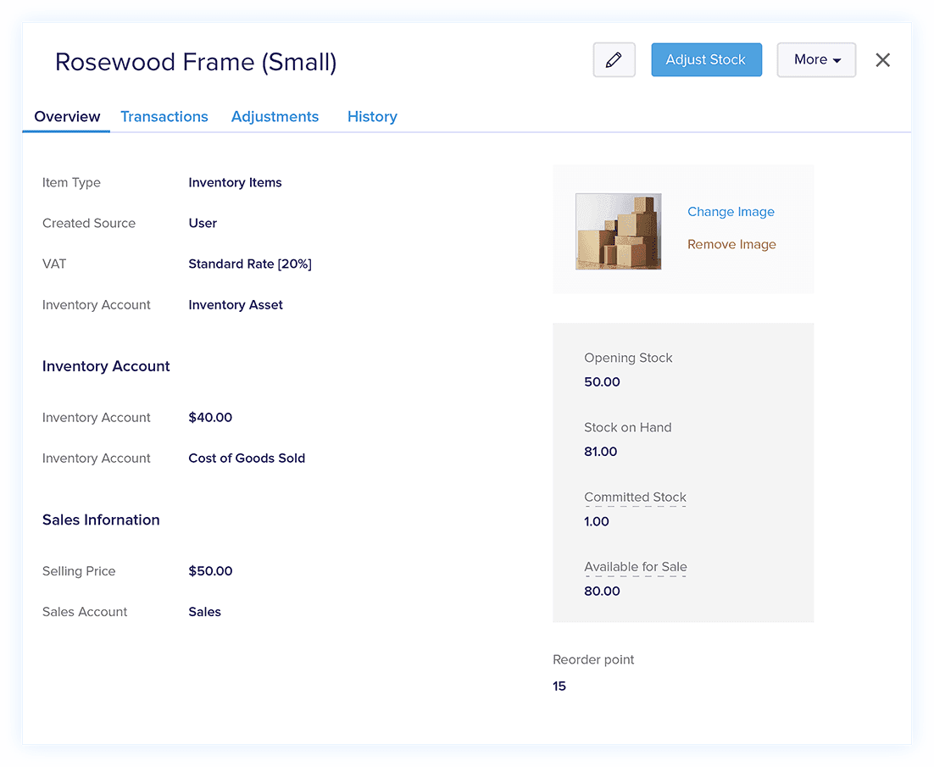The height and width of the screenshot is (767, 934).
Task: Open the More dropdown menu
Action: point(816,60)
